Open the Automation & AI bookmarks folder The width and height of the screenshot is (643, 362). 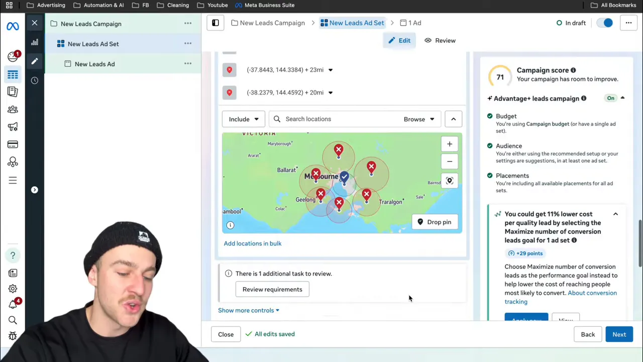pyautogui.click(x=98, y=5)
